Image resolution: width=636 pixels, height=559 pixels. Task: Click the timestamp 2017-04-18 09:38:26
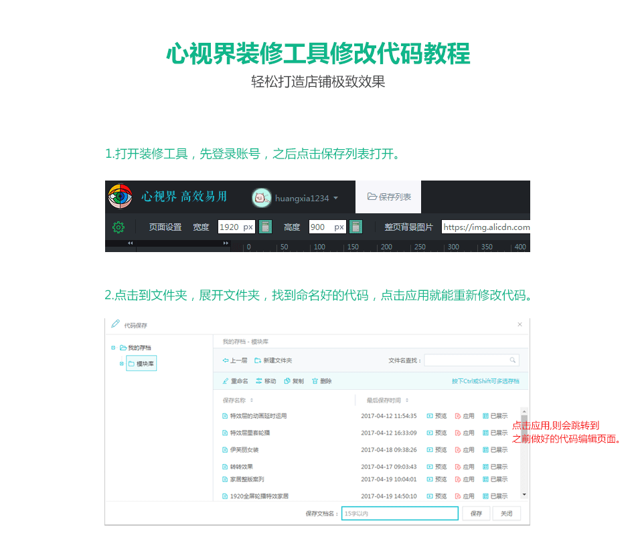[x=388, y=450]
